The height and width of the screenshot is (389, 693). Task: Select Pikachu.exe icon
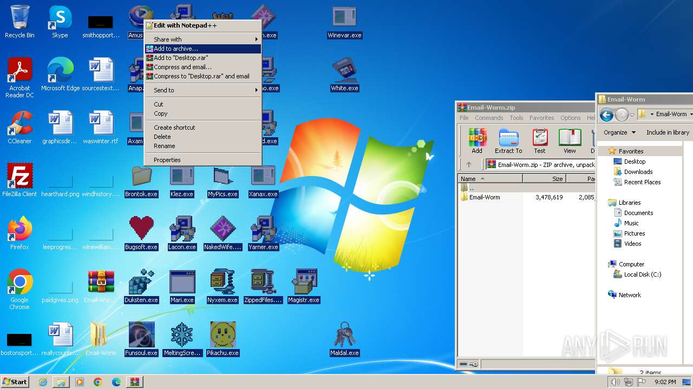coord(223,339)
